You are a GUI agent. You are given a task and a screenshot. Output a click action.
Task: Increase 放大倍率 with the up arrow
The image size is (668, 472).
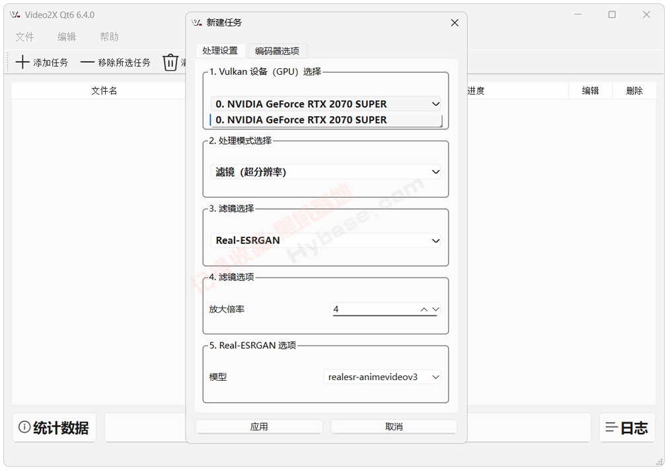point(424,309)
